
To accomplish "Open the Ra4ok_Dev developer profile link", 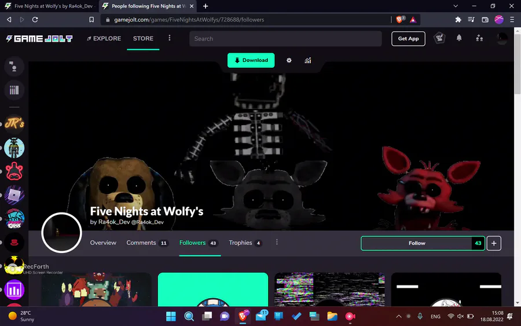I will pos(131,222).
